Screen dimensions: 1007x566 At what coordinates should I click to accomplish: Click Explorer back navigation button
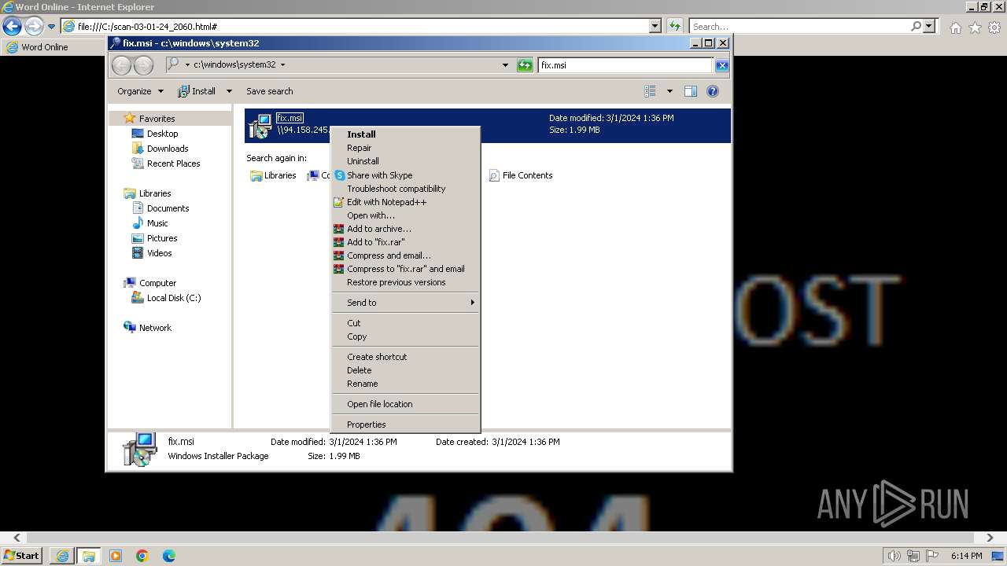[121, 65]
